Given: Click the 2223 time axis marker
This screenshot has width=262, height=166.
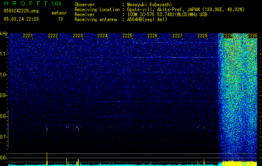Looking at the screenshot, I should [x=78, y=36].
